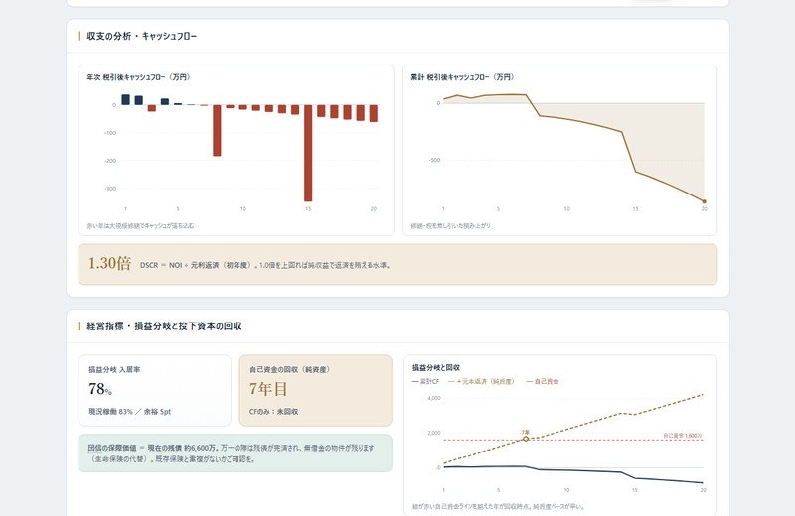Select the 損益分岐 入居率 78% card
This screenshot has height=516, width=795.
(x=155, y=390)
